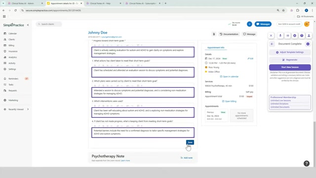The width and height of the screenshot is (316, 178).
Task: Reload the browser page
Action: (x=15, y=10)
